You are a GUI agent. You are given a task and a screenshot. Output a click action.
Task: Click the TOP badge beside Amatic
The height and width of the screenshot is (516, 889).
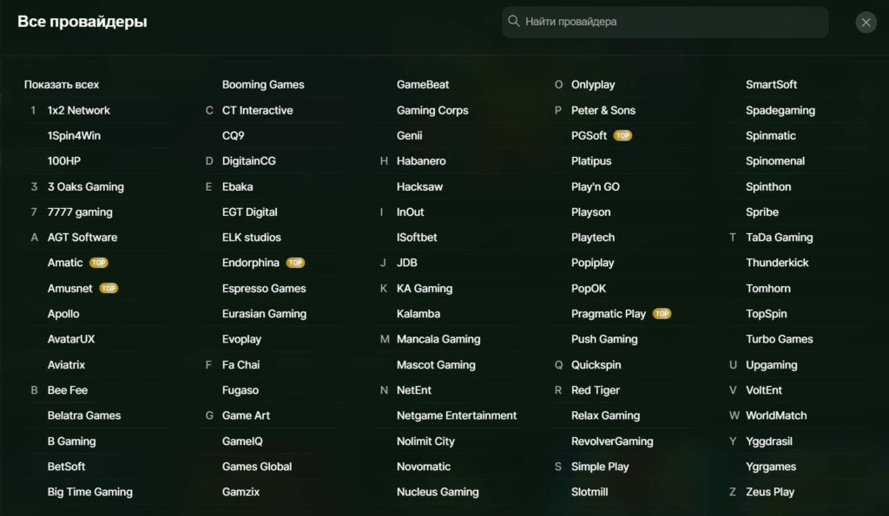99,263
